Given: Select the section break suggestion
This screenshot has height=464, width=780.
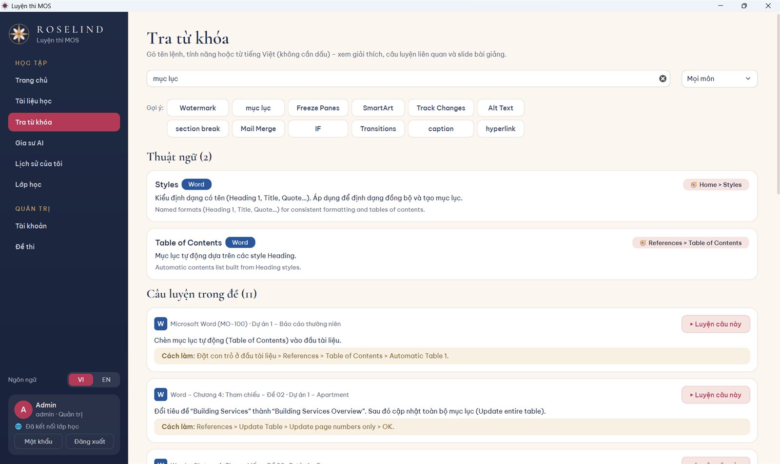Looking at the screenshot, I should pos(197,129).
